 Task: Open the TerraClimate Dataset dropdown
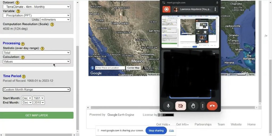click(x=37, y=7)
